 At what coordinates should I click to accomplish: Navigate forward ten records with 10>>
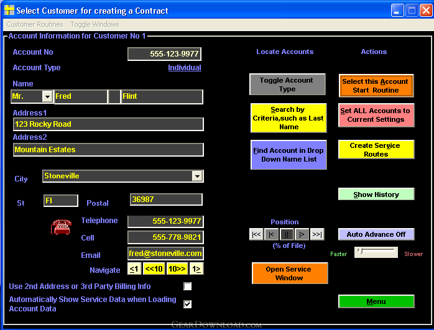tap(177, 269)
